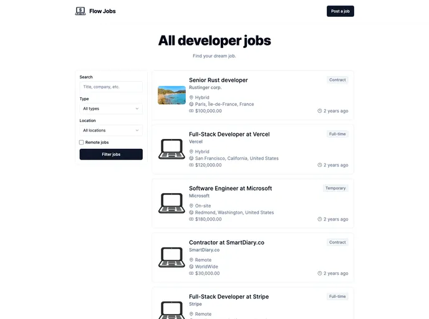This screenshot has width=429, height=319.
Task: Click the Hybrid pin icon on Senior Rust developer
Action: 191,97
